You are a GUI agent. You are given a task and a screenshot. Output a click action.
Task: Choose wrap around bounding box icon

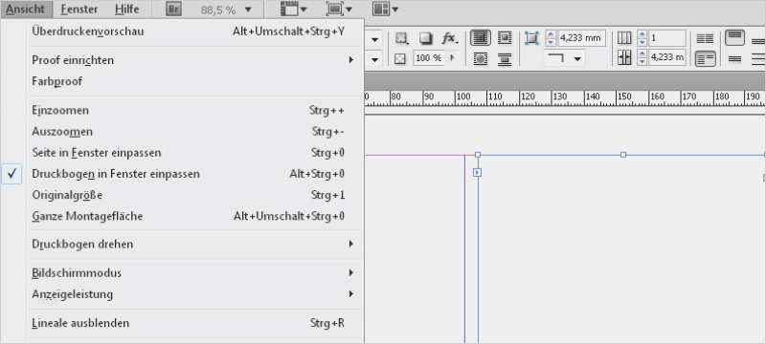click(x=505, y=38)
